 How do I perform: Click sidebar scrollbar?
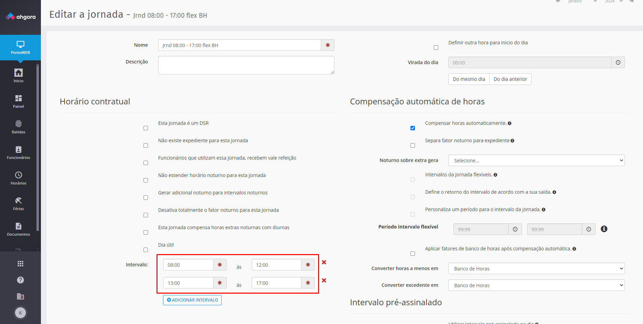38,147
